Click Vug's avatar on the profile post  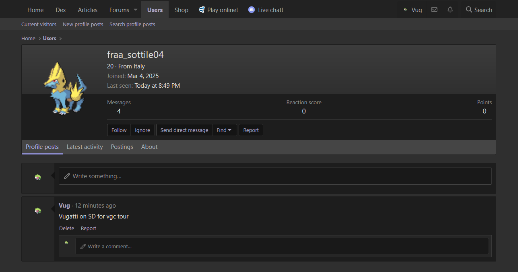point(38,210)
